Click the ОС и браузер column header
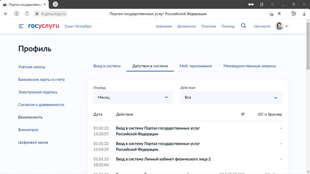310x174 pixels. coord(270,114)
